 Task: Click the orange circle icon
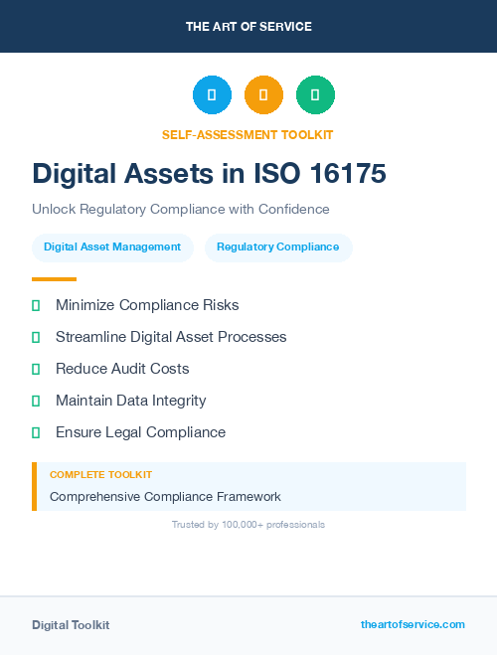(x=263, y=94)
